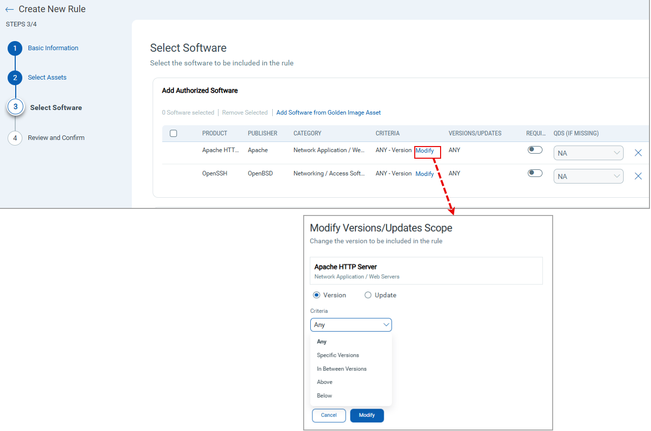651x431 pixels.
Task: Click step 2 Select Assets circle
Action: tap(15, 78)
